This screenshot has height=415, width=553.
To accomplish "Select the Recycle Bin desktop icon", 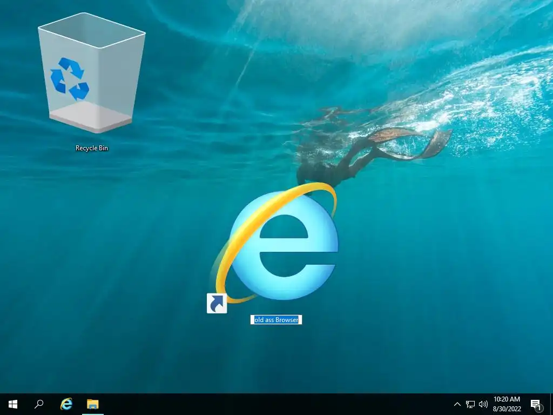I will pos(92,73).
